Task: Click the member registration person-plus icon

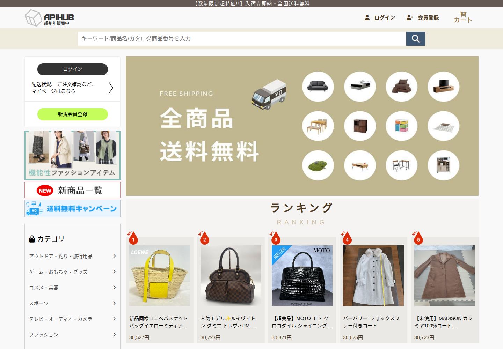Action: point(410,17)
